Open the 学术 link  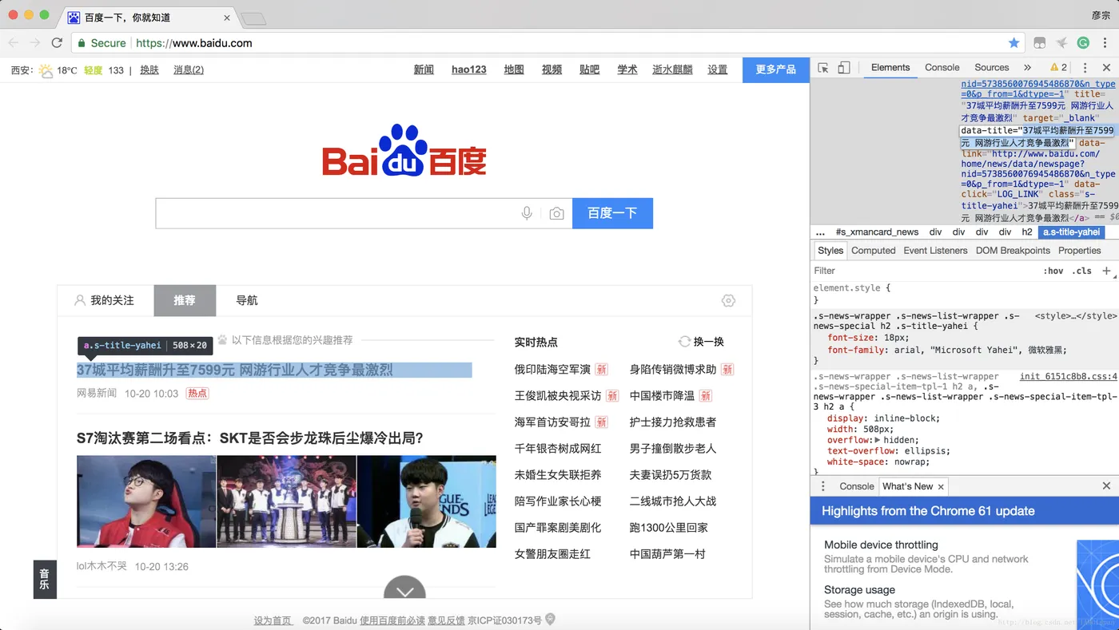click(x=627, y=70)
